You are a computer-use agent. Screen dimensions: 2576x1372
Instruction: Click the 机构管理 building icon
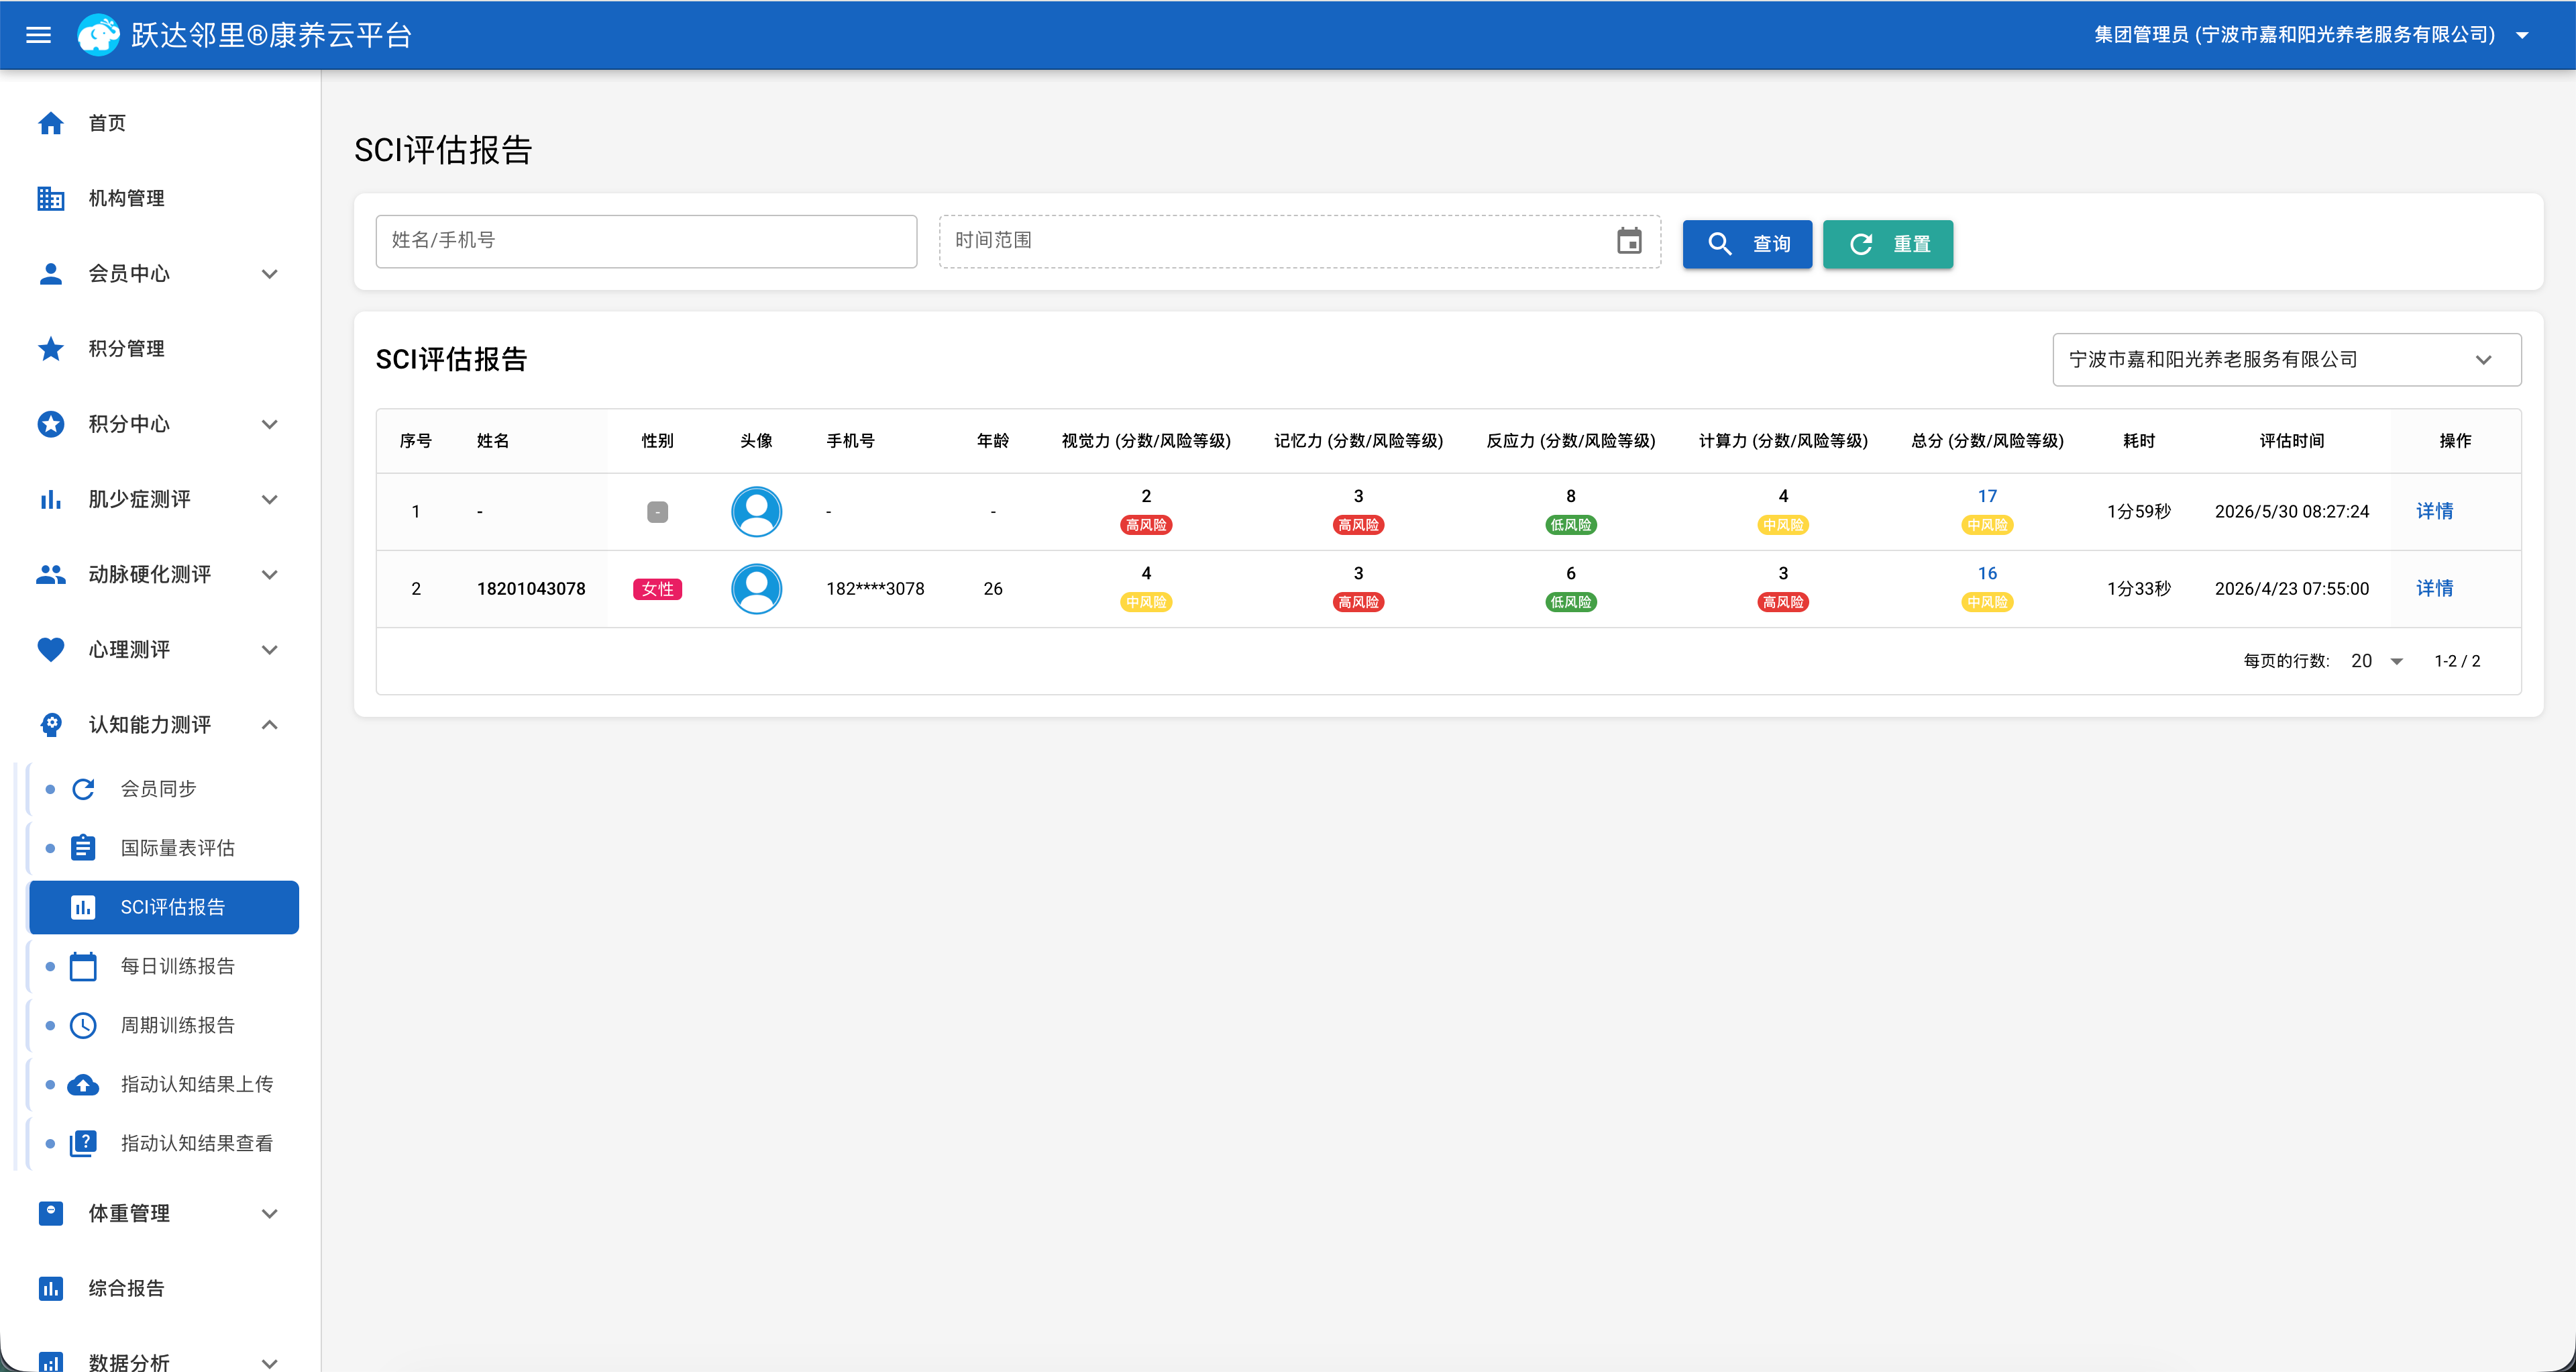point(50,198)
